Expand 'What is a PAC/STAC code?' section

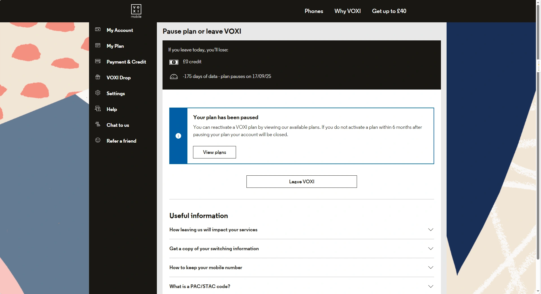(x=301, y=286)
